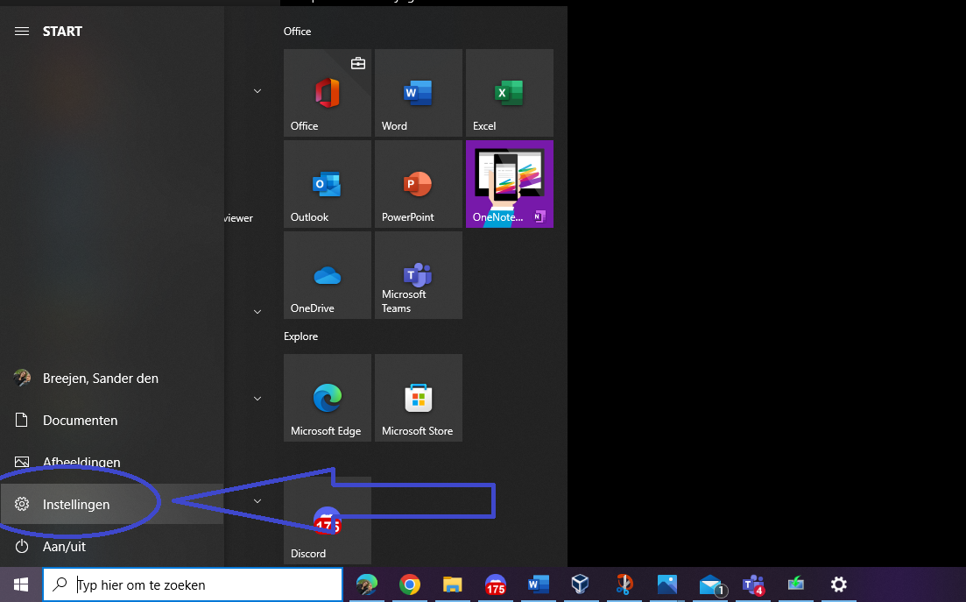Open the Aan/uit power menu
This screenshot has height=602, width=966.
tap(111, 546)
